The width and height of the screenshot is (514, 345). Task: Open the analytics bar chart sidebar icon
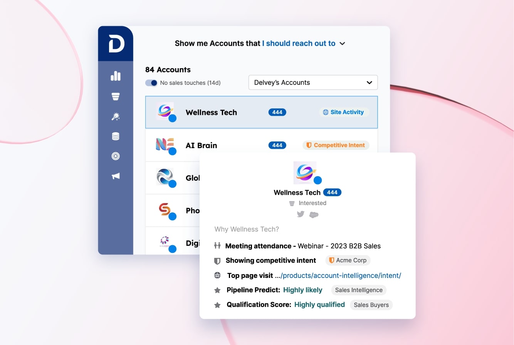point(115,76)
